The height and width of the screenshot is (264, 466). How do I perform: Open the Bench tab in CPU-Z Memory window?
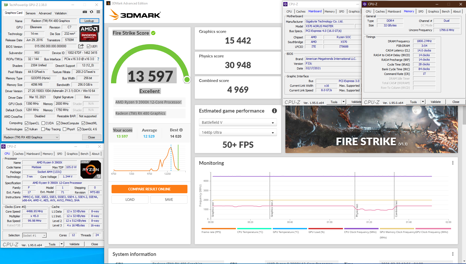(446, 11)
